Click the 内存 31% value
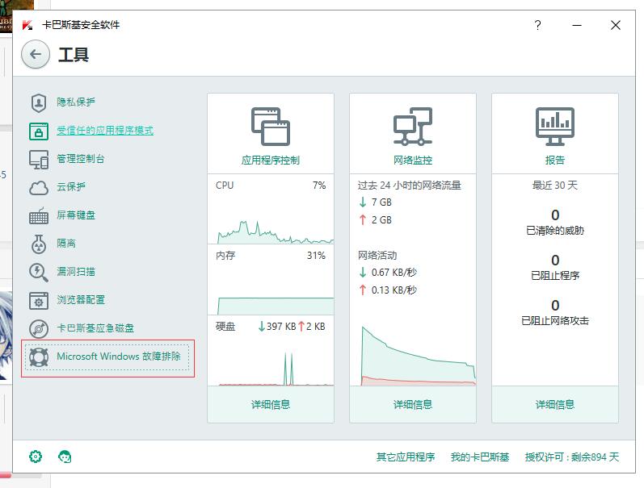The image size is (644, 488). point(316,256)
